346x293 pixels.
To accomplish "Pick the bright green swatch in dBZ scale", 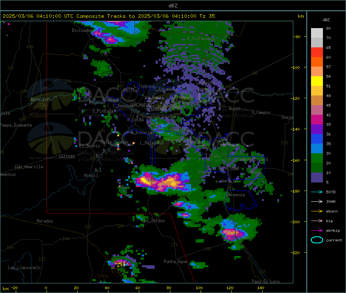I will pos(317,158).
